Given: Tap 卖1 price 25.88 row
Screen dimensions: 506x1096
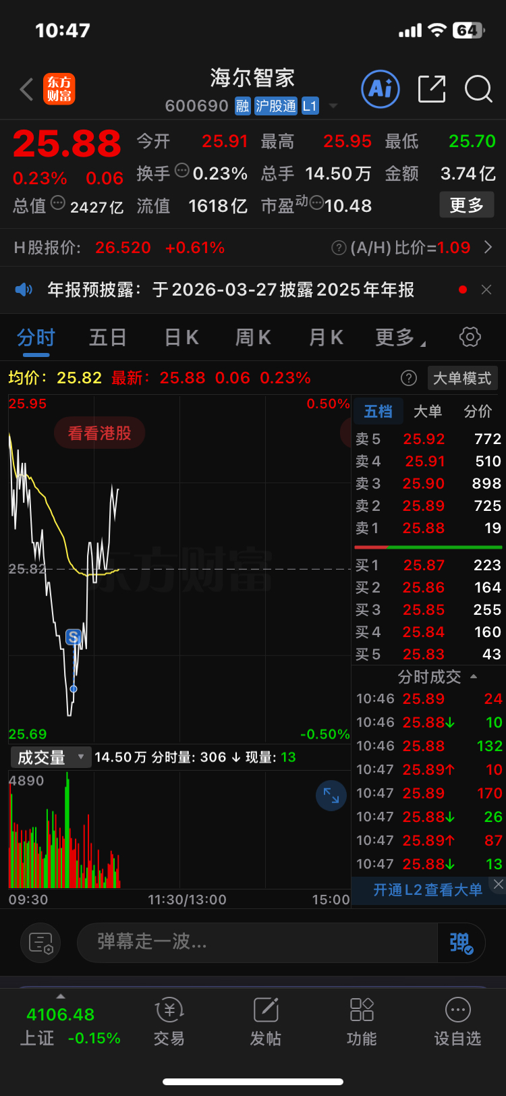Looking at the screenshot, I should tap(428, 528).
